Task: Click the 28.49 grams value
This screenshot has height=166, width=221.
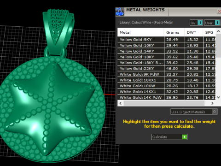Action: (x=172, y=40)
